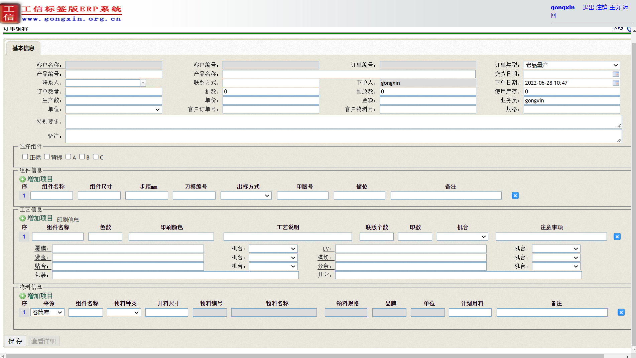
Task: Select the 基本信息 tab
Action: [23, 48]
